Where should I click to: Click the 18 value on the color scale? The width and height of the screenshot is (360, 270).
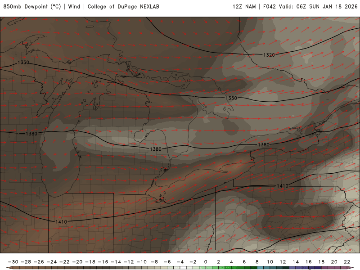point(321,262)
